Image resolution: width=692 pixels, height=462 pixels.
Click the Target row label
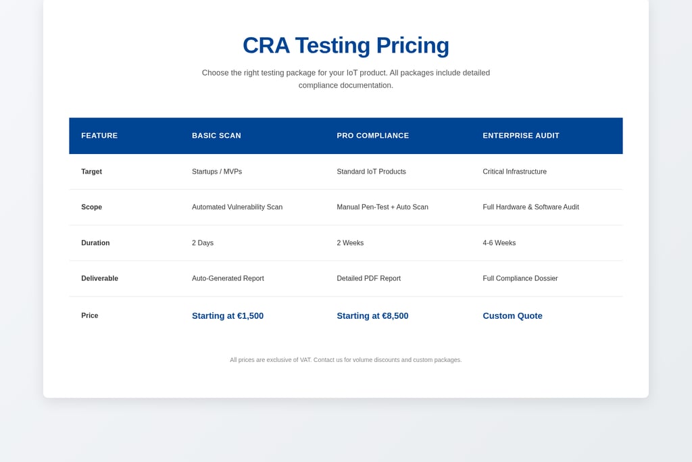coord(91,172)
